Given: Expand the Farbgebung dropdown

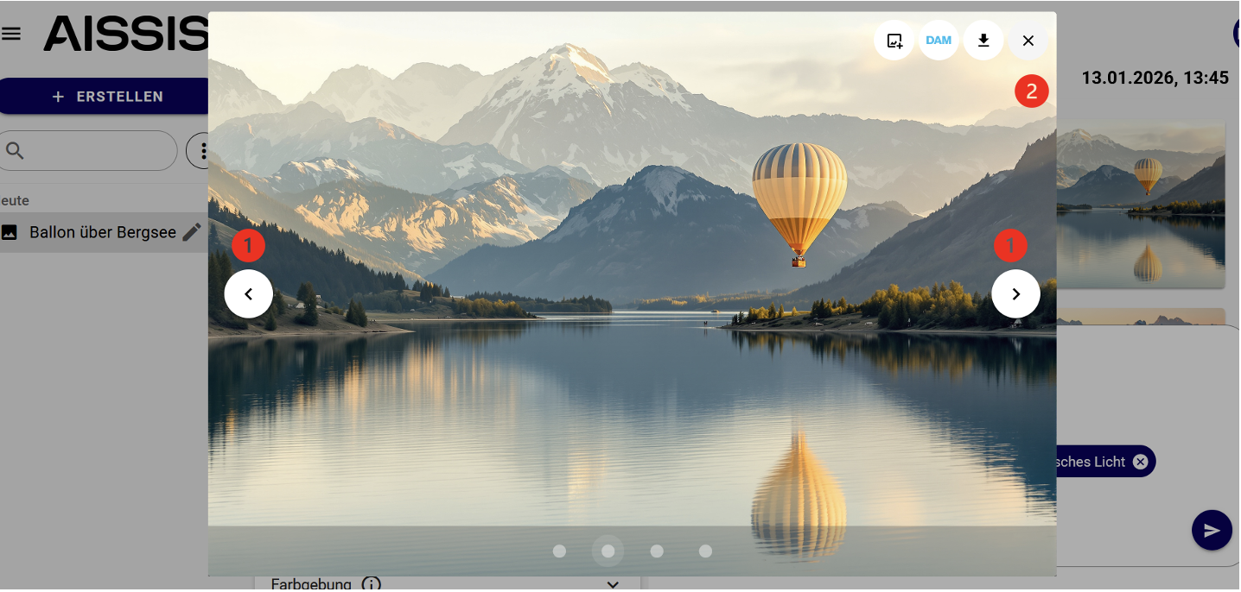Looking at the screenshot, I should (x=613, y=584).
